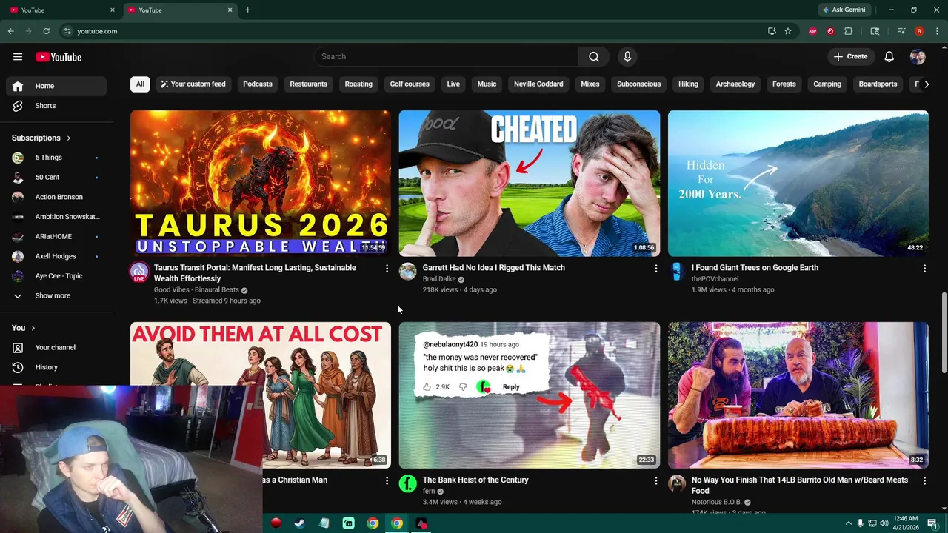Open Notorious B.O.B. channel avatar
The height and width of the screenshot is (533, 948).
(x=677, y=483)
